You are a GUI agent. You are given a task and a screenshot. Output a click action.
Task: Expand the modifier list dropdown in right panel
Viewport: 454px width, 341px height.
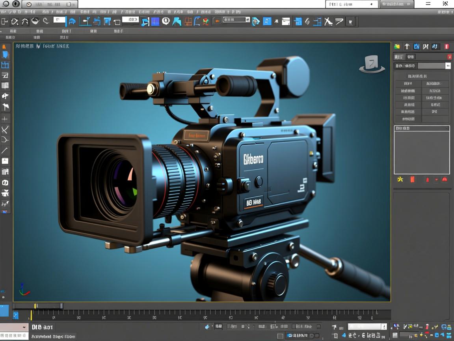click(448, 66)
